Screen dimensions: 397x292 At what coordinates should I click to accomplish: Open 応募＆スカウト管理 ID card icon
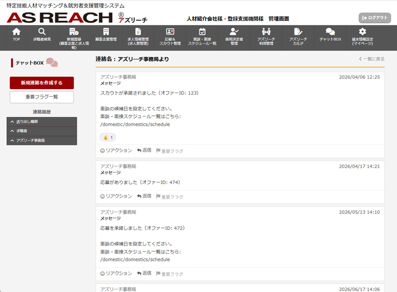170,32
